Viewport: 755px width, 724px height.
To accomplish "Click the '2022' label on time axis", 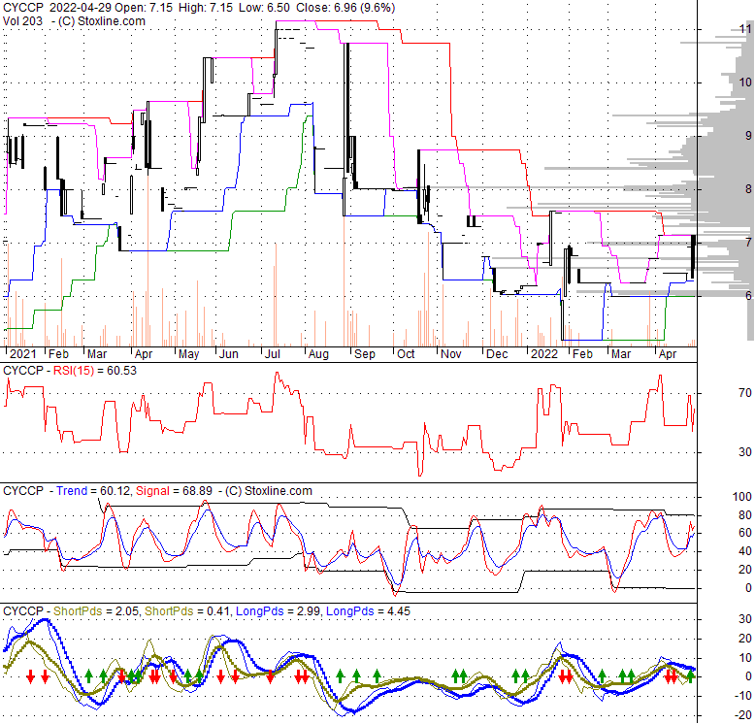I will (x=544, y=354).
